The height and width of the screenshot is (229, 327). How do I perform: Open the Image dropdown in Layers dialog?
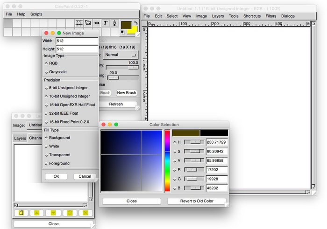click(x=35, y=125)
